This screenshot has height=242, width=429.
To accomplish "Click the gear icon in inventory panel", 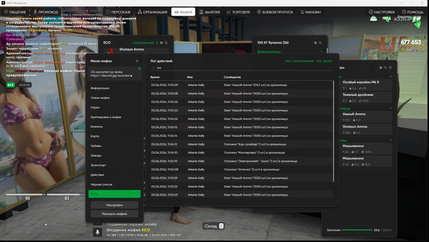I will point(381,68).
